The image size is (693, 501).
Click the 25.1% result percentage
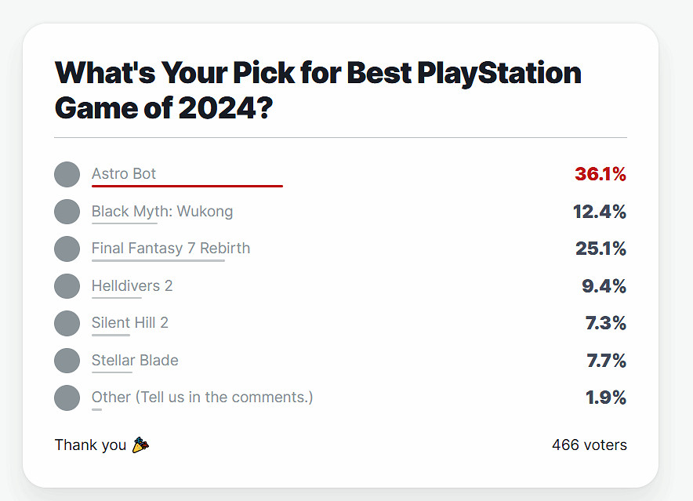(x=600, y=249)
